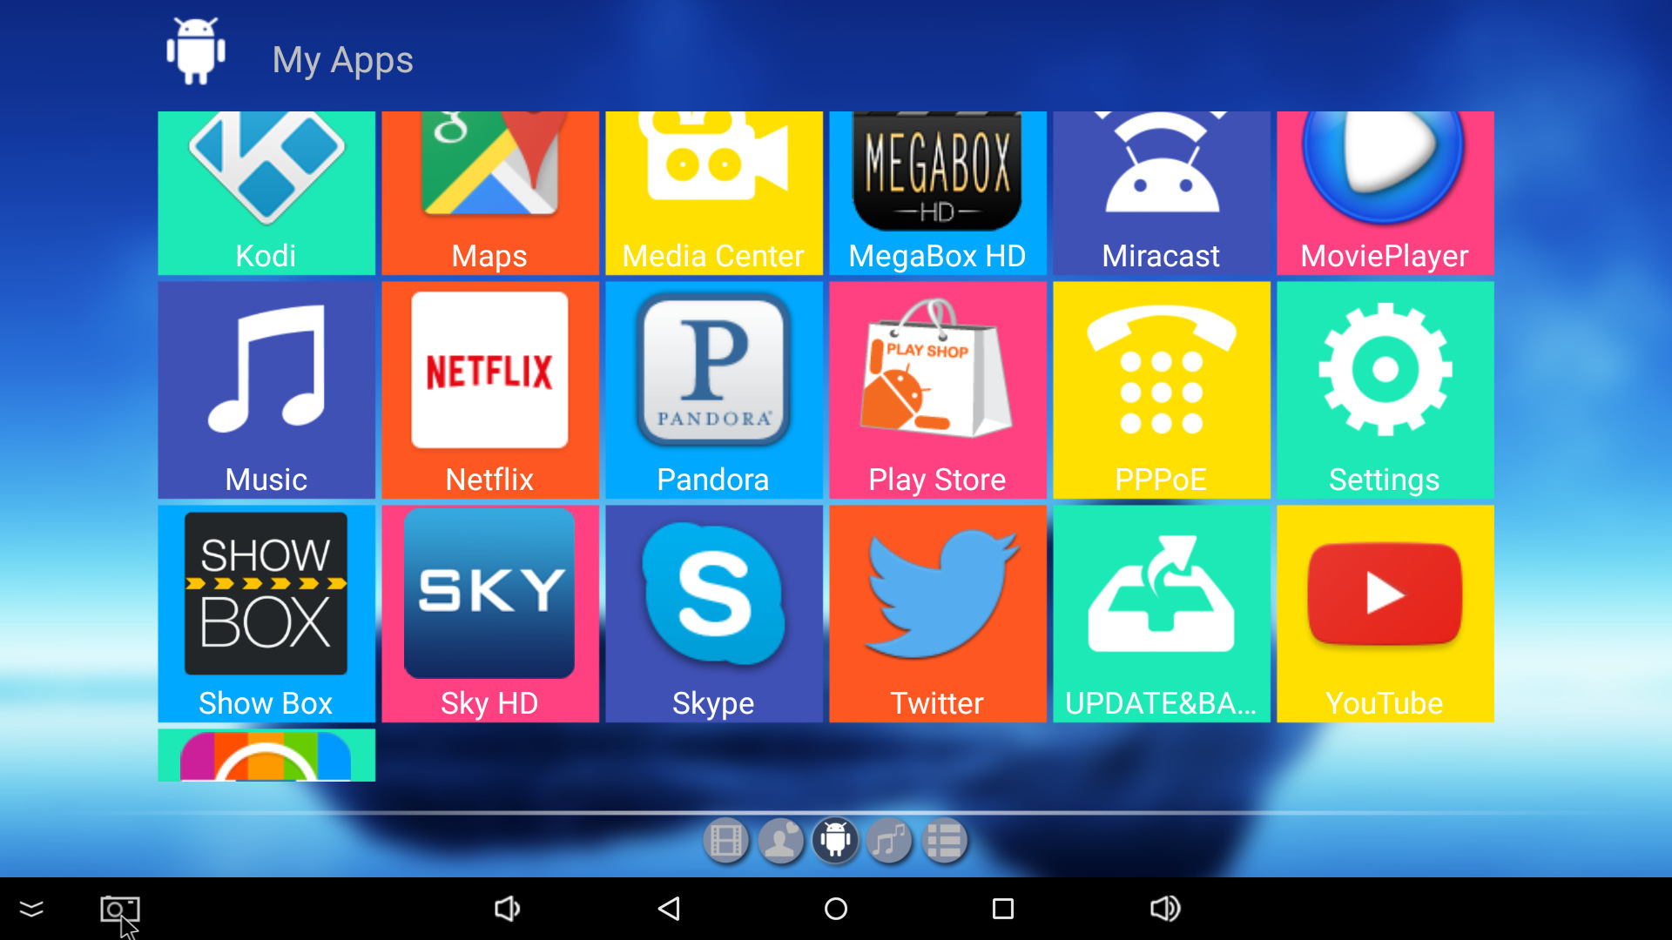1672x940 pixels.
Task: Take a screenshot using bottom bar icon
Action: point(119,909)
